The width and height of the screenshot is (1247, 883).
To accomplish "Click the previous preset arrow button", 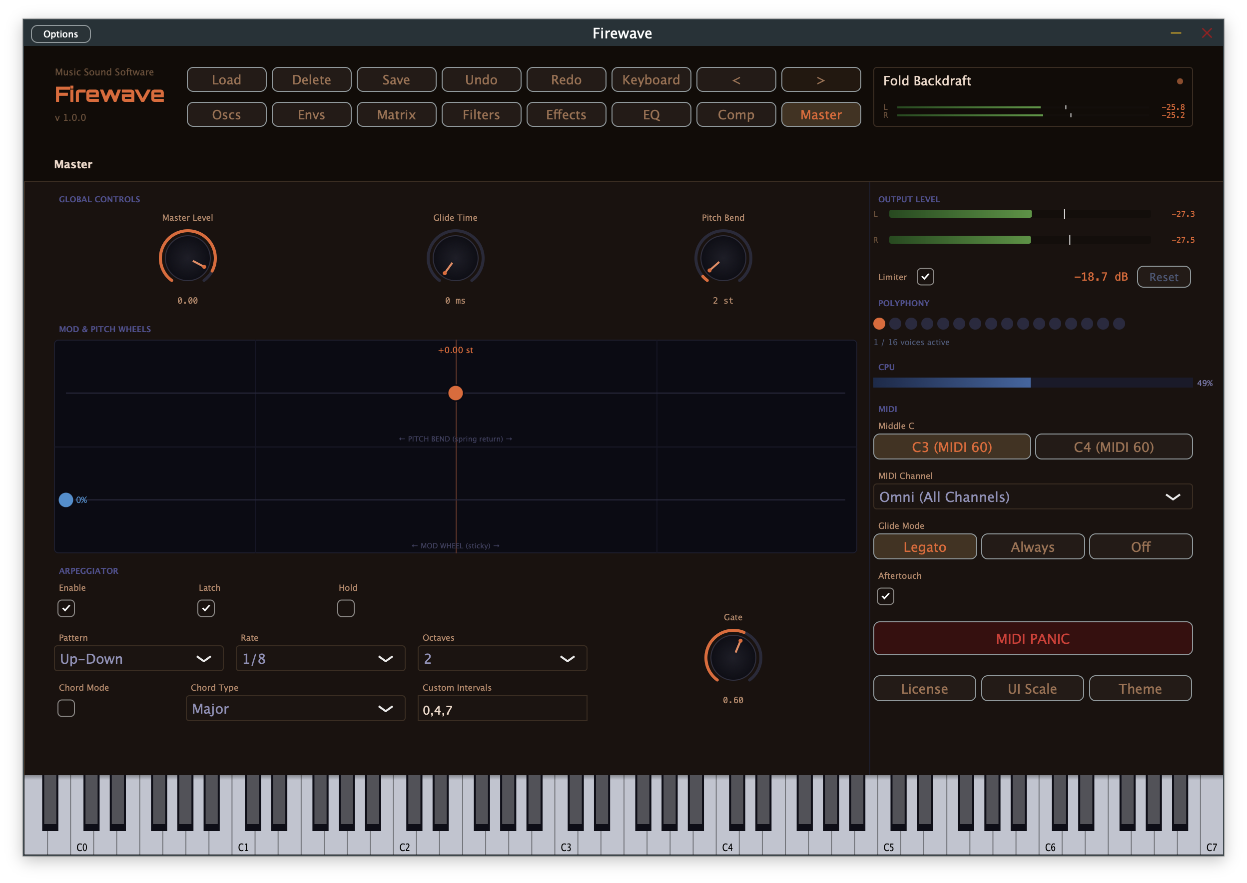I will (736, 80).
